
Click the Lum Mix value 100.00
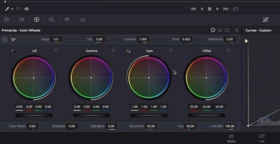(230, 126)
